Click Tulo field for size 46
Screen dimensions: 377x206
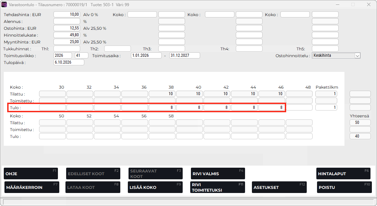pos(272,107)
